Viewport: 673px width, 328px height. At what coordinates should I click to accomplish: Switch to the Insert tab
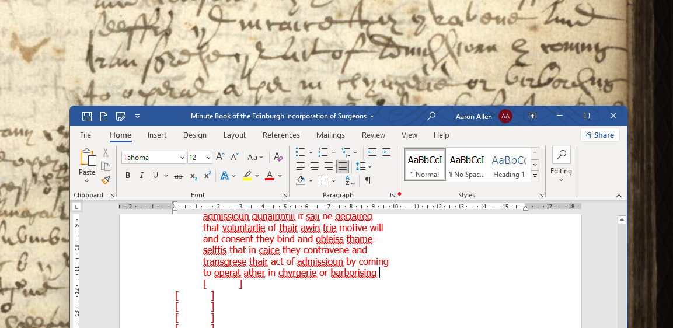157,135
